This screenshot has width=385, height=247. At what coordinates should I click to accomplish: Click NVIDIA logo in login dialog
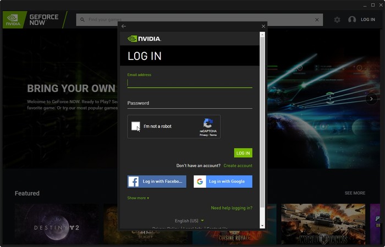[144, 39]
